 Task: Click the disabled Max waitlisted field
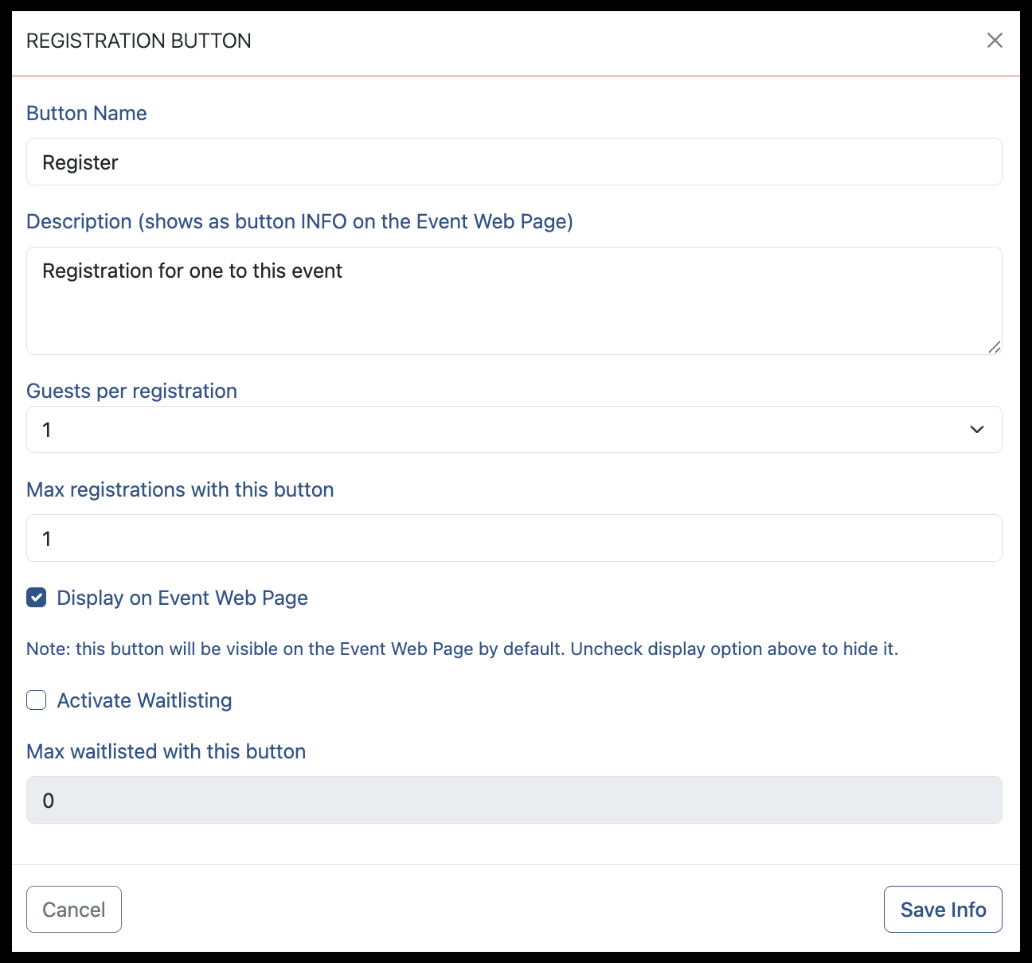(x=514, y=800)
